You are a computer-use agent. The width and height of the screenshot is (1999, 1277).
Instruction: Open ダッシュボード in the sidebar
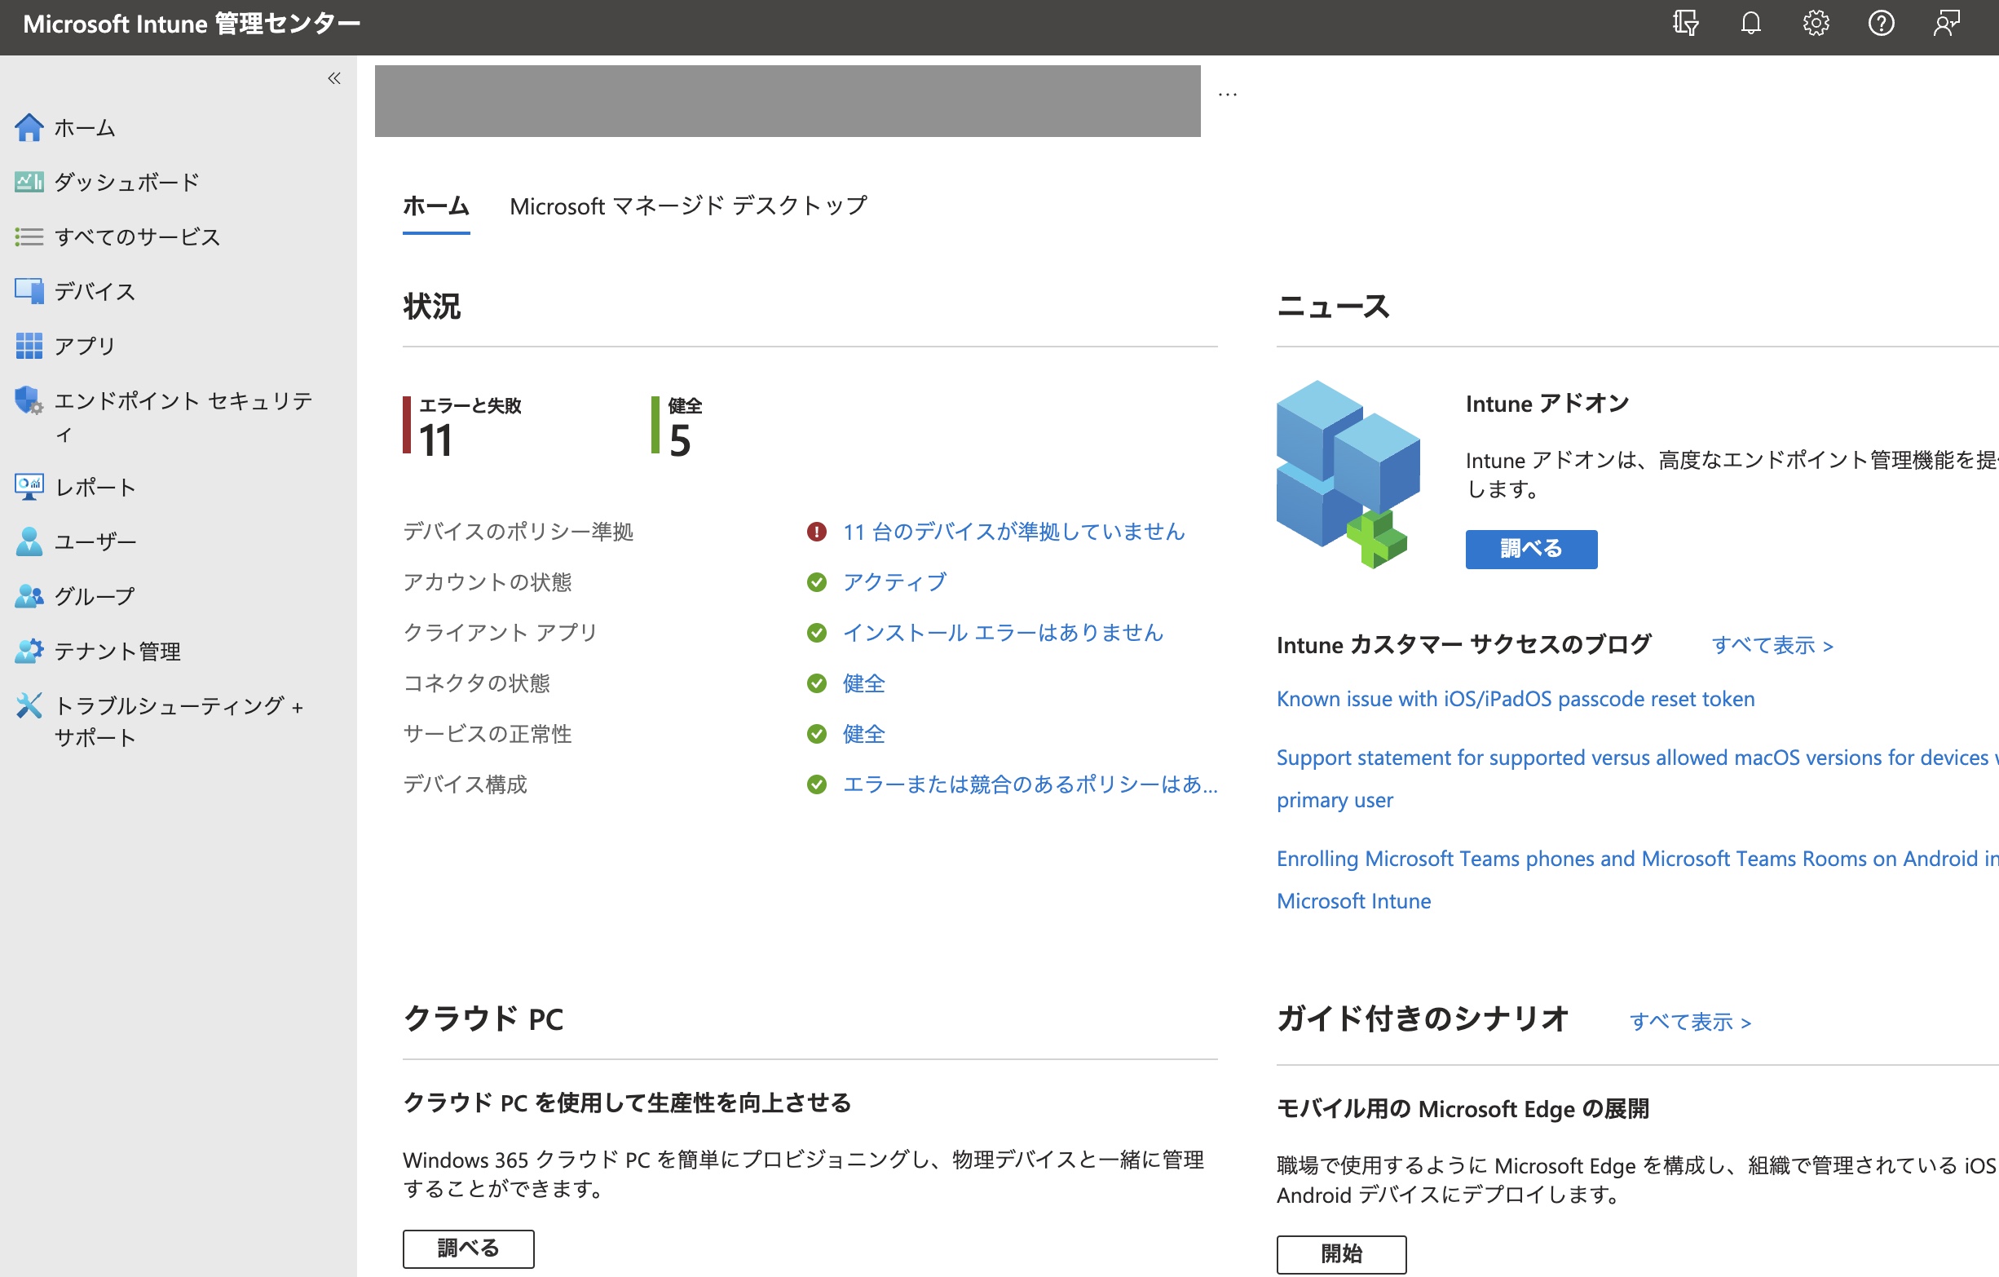tap(126, 182)
